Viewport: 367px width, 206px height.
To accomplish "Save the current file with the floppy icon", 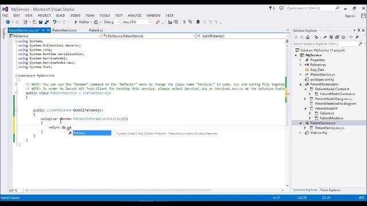I will tap(41, 22).
